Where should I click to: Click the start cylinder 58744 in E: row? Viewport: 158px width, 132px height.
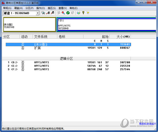click(91, 66)
